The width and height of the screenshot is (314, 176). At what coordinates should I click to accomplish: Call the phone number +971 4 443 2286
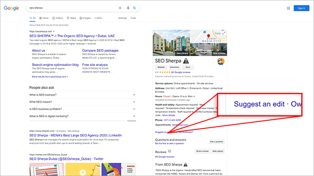[172, 120]
